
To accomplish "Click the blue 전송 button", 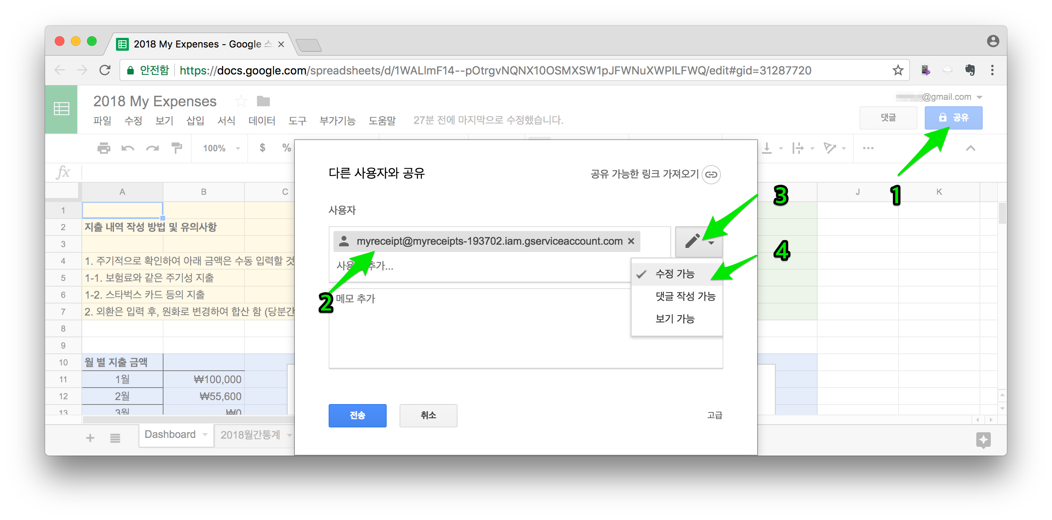I will tap(357, 415).
